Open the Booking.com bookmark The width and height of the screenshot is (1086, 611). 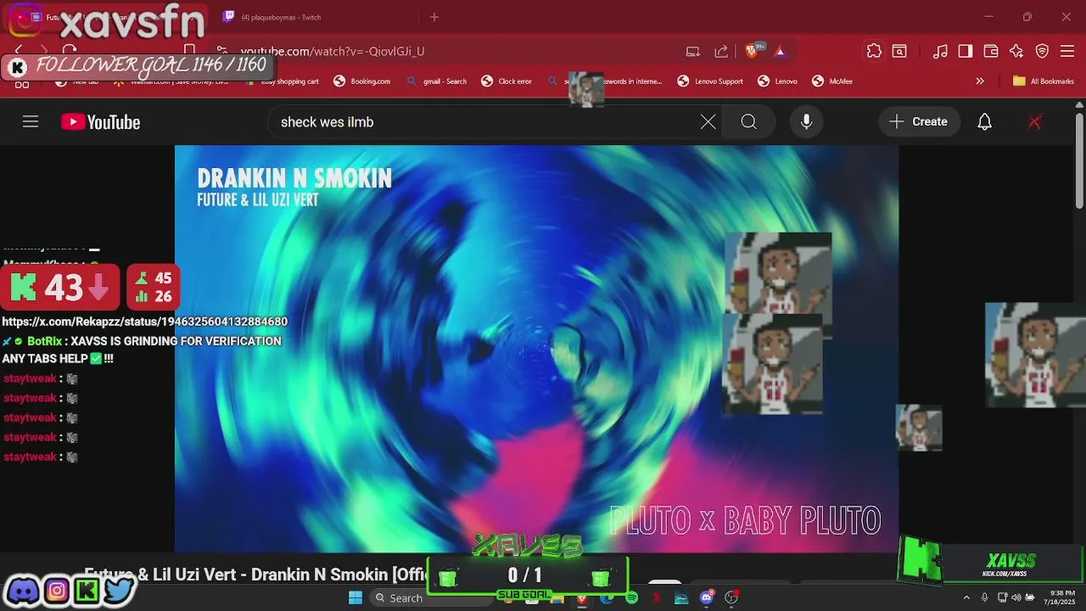(361, 81)
